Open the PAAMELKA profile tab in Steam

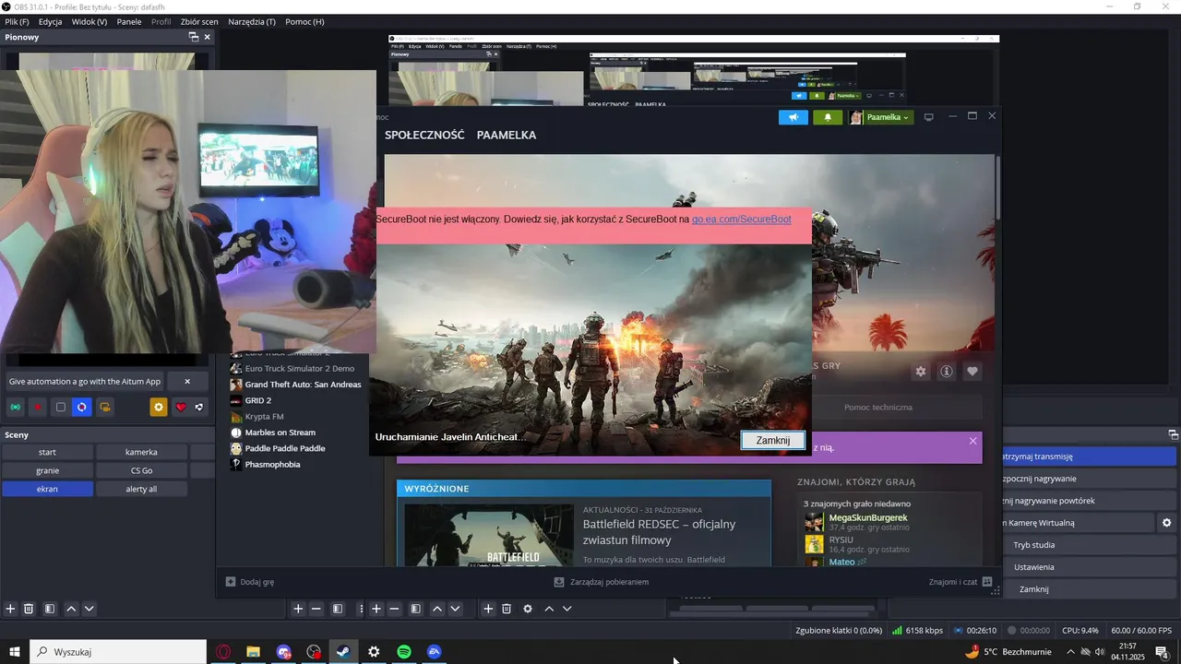point(507,135)
